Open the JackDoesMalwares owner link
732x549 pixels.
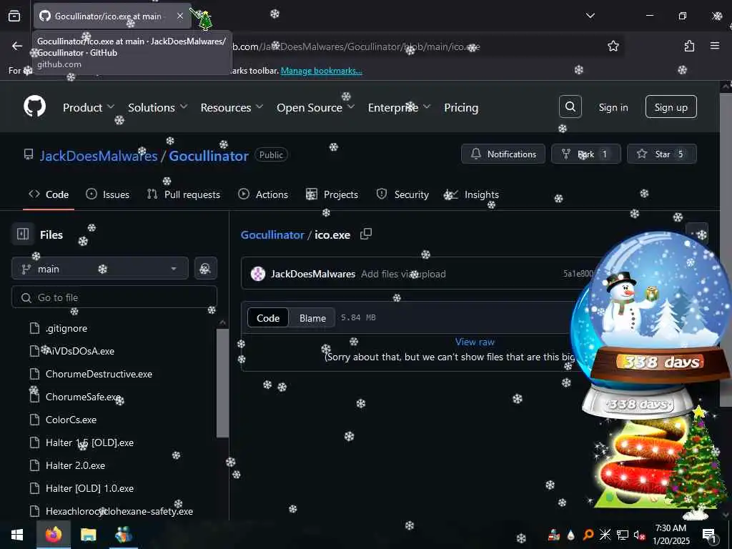tap(99, 155)
